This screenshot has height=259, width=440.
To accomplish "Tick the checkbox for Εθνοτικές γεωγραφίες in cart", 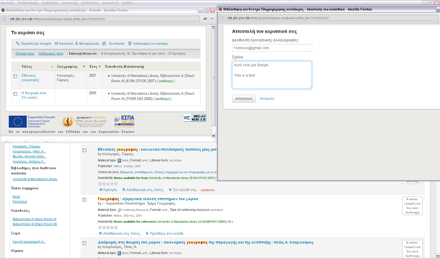I will pos(15,76).
